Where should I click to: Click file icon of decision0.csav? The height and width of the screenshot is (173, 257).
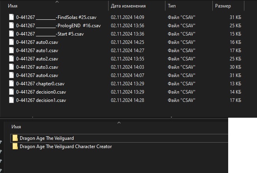tap(11, 92)
